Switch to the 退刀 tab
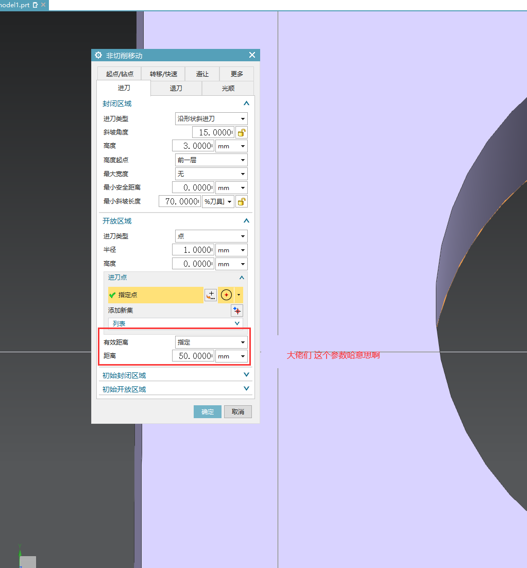 (176, 89)
